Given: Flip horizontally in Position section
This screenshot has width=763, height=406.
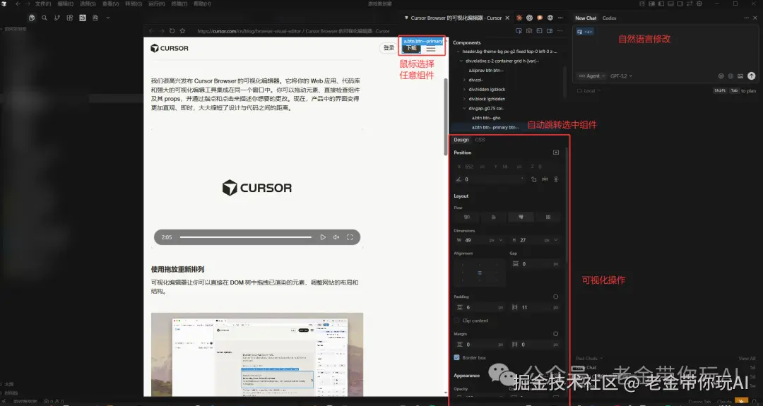Looking at the screenshot, I should click(x=545, y=179).
